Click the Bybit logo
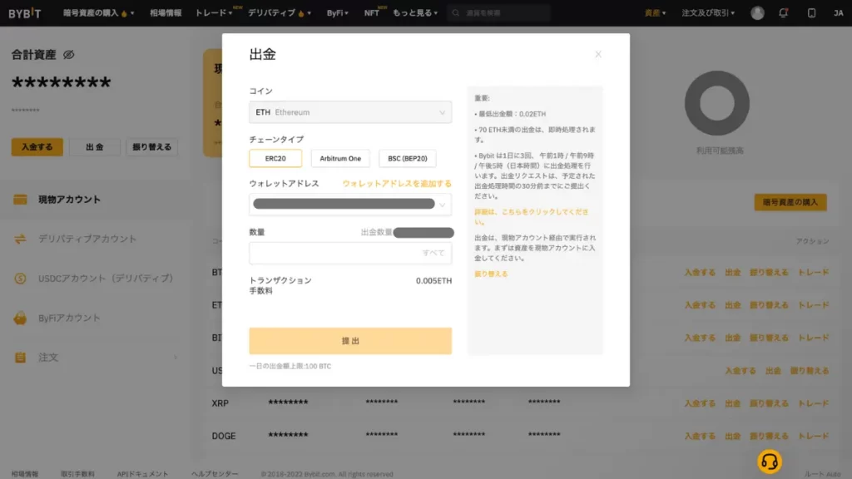 point(24,13)
